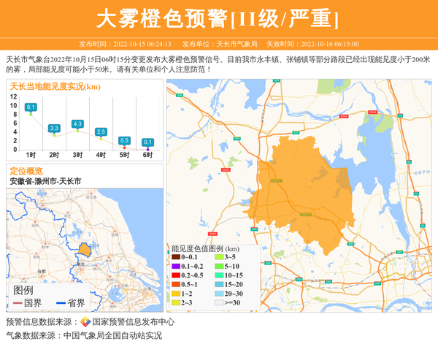Click the 2.5 value marker at 4时
This screenshot has height=344, width=438.
[101, 132]
